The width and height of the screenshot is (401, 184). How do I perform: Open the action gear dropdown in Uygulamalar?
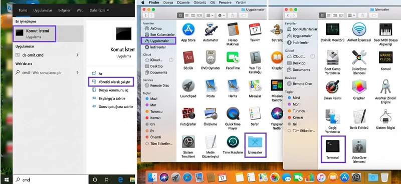click(x=221, y=15)
